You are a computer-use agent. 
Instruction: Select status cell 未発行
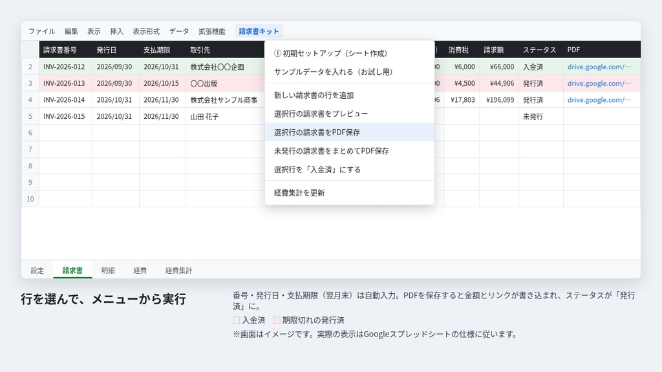point(541,116)
